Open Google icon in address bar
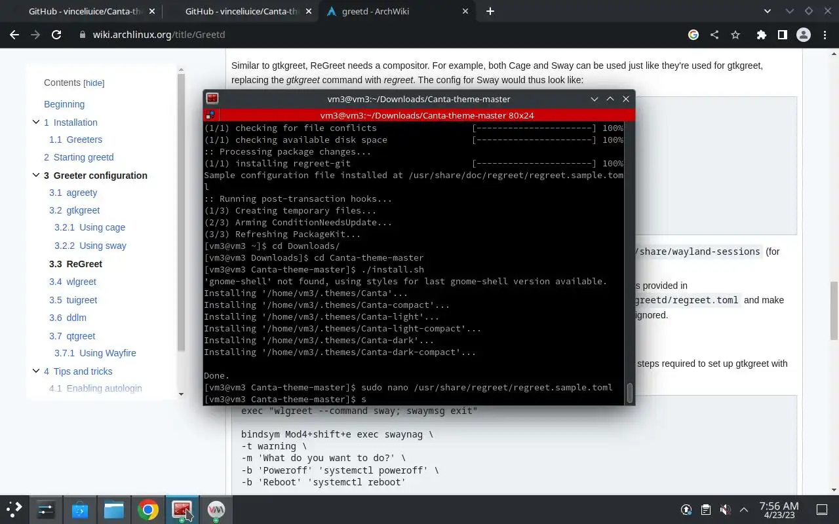Image resolution: width=839 pixels, height=524 pixels. (x=693, y=35)
